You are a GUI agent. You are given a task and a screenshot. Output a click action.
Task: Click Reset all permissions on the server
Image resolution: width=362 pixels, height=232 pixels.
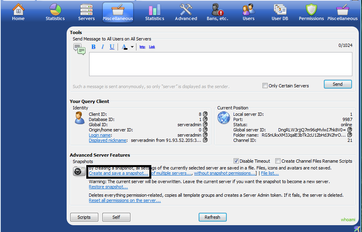125,200
